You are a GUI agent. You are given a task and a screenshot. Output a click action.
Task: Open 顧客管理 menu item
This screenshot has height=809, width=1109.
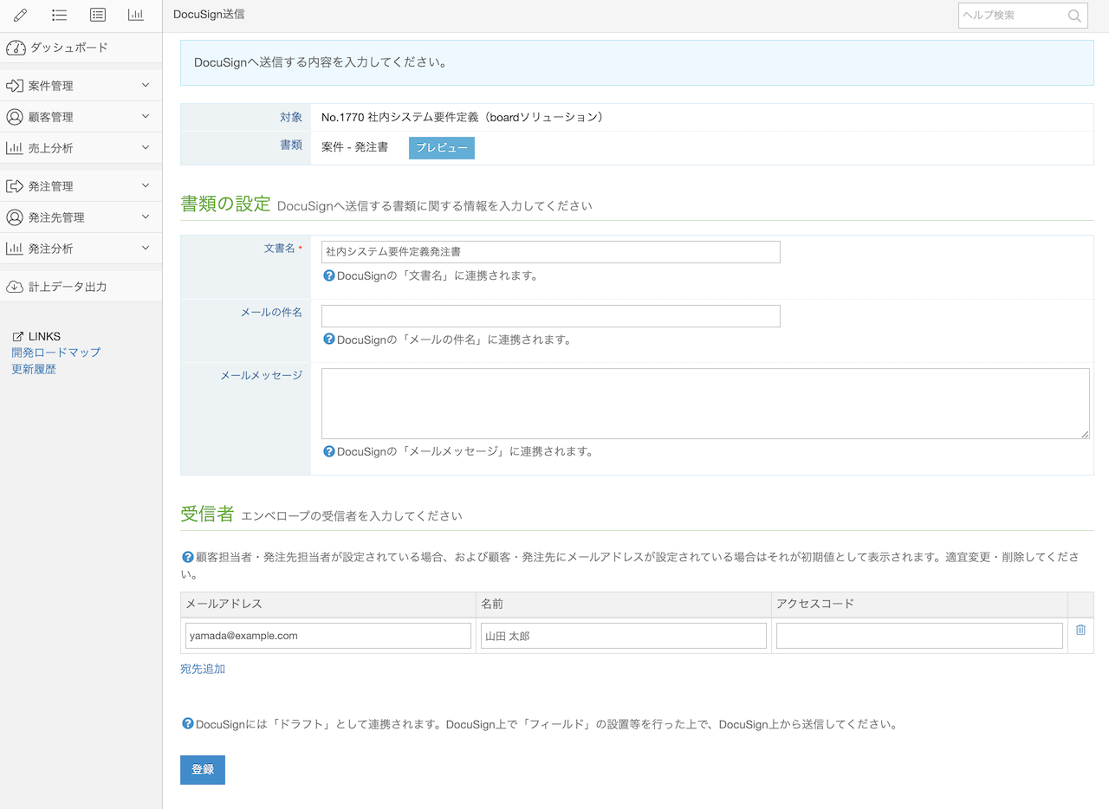[x=81, y=117]
